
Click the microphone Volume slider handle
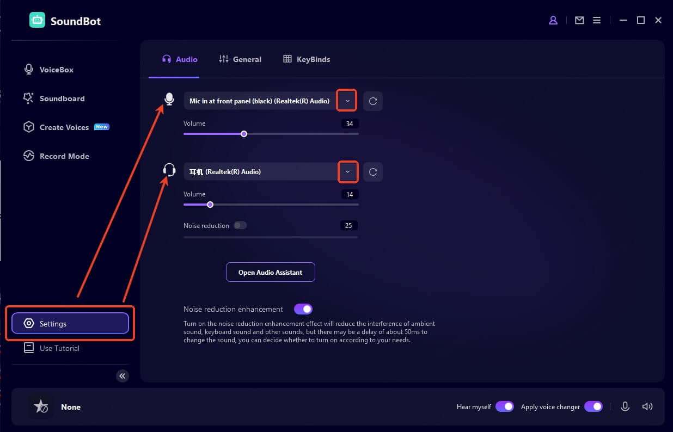pyautogui.click(x=244, y=134)
